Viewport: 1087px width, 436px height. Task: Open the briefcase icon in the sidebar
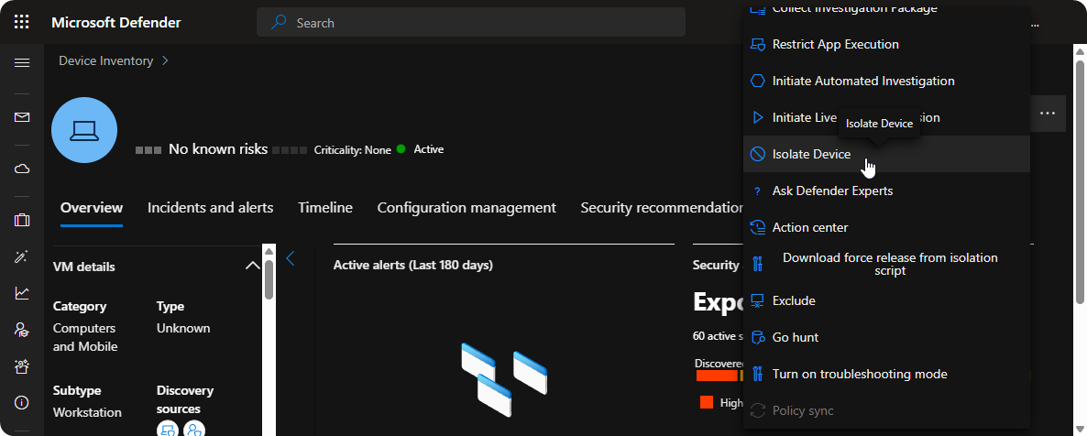click(22, 220)
